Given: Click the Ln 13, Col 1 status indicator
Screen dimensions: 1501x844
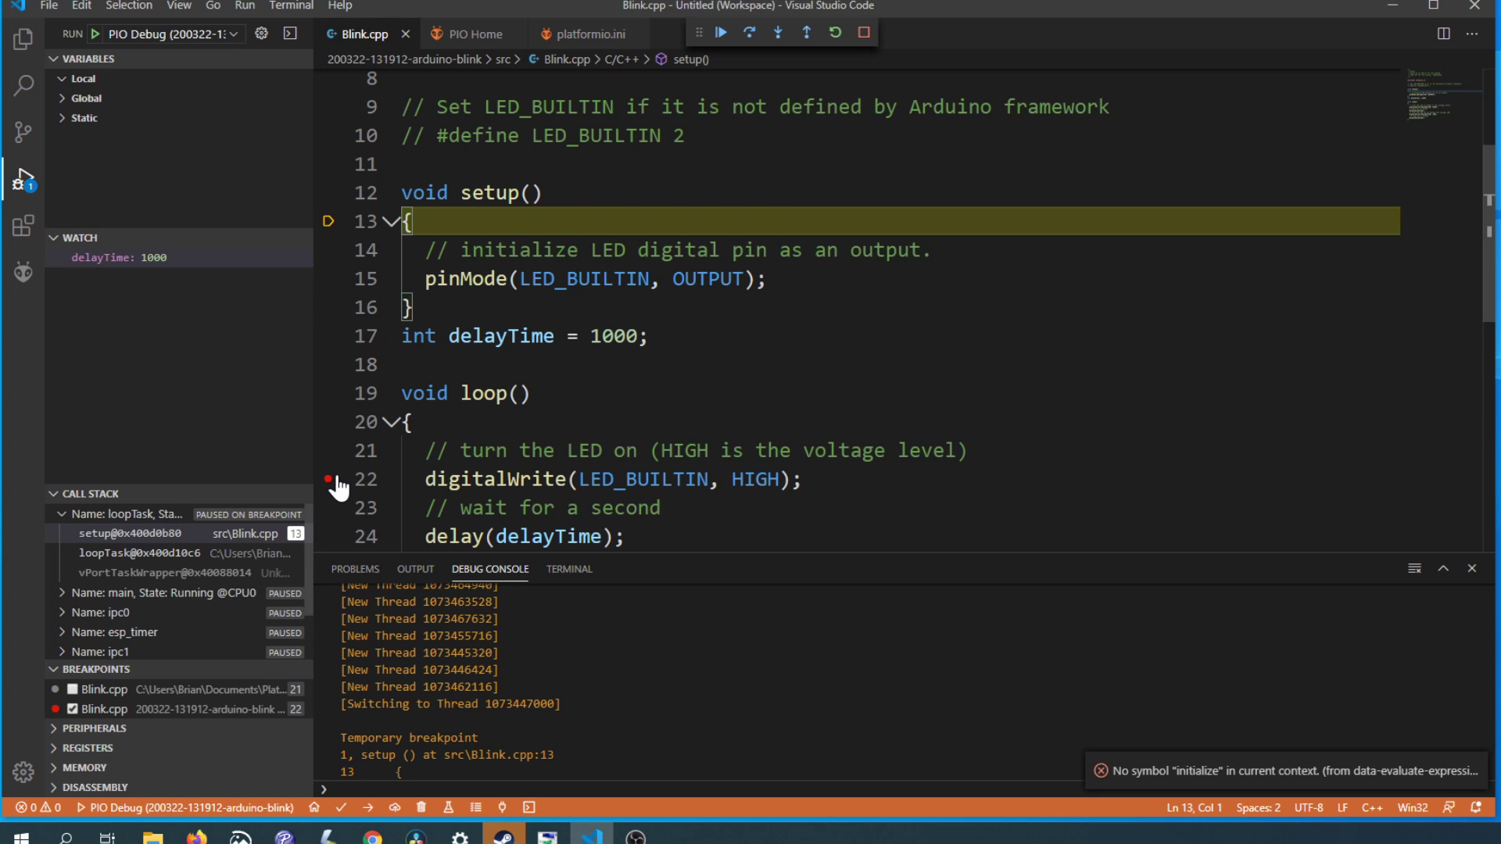Looking at the screenshot, I should pos(1195,807).
